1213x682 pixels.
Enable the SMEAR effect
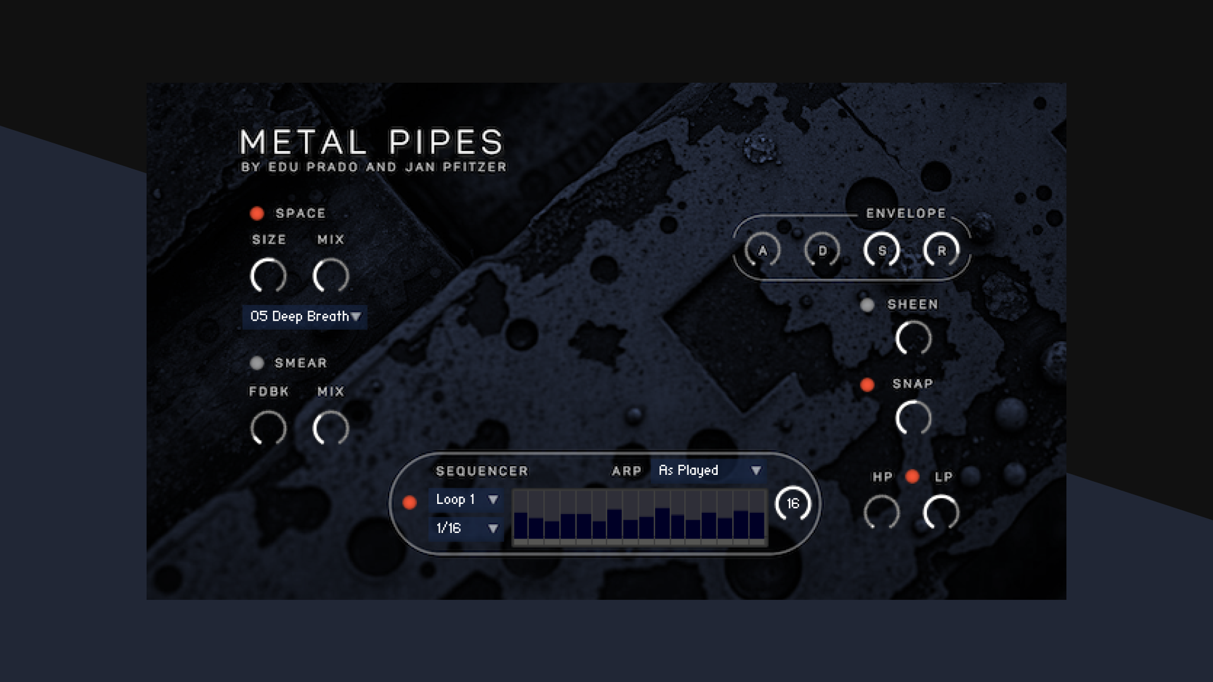point(256,363)
